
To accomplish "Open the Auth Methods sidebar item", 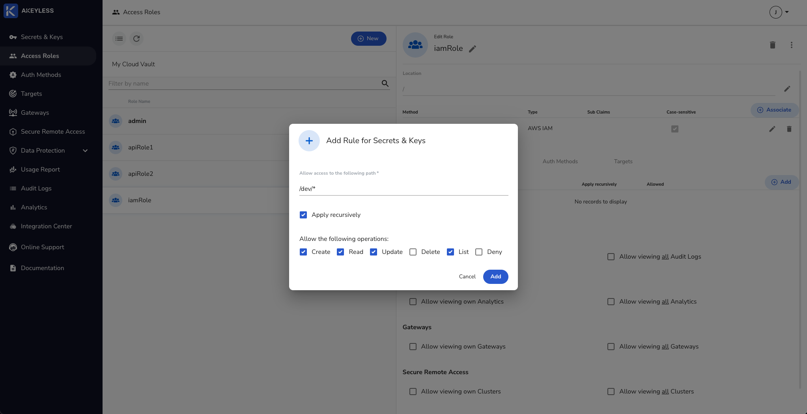I will [48, 75].
